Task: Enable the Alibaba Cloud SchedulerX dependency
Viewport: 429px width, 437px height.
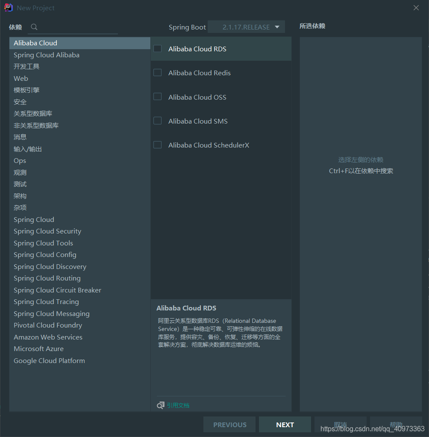Action: click(x=157, y=145)
